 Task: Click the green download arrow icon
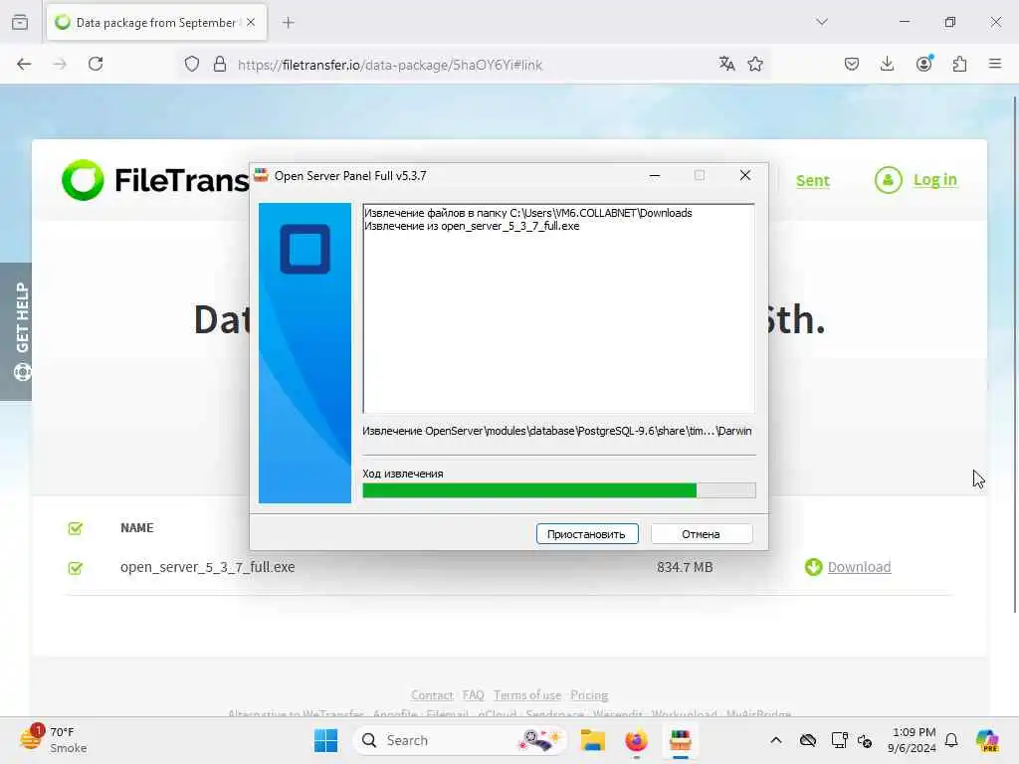[814, 567]
